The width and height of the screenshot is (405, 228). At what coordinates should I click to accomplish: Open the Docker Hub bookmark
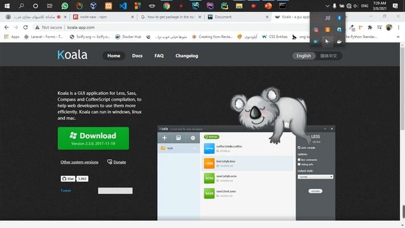point(128,37)
